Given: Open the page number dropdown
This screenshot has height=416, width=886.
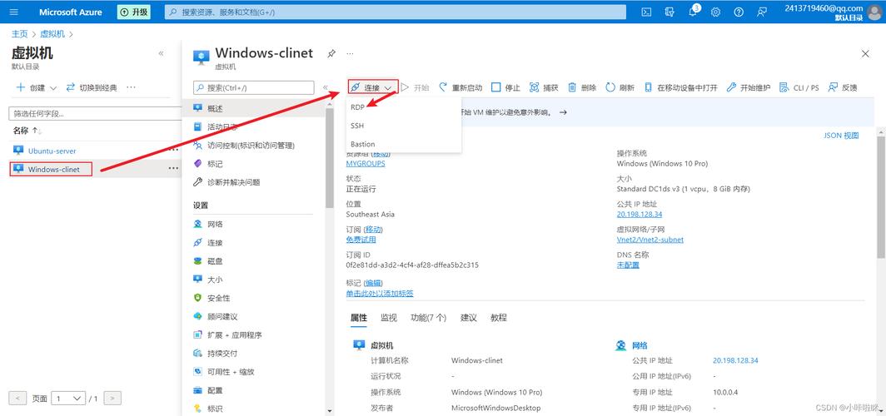Looking at the screenshot, I should pos(68,399).
